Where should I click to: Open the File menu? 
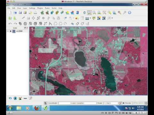click(x=9, y=8)
